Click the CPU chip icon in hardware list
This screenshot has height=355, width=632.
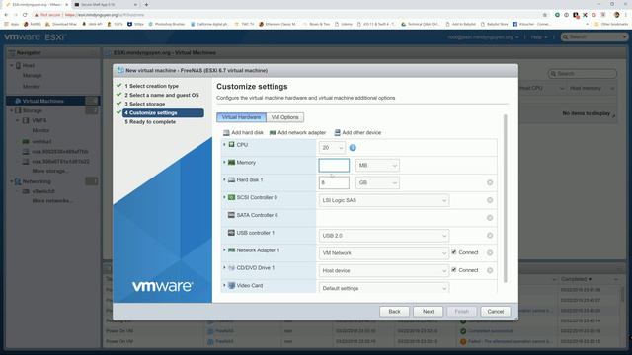click(x=231, y=145)
